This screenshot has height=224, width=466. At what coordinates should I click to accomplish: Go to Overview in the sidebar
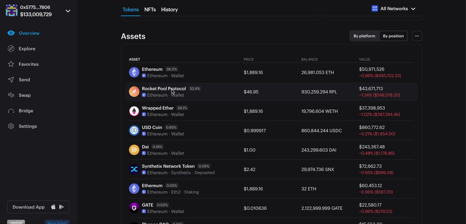[29, 33]
